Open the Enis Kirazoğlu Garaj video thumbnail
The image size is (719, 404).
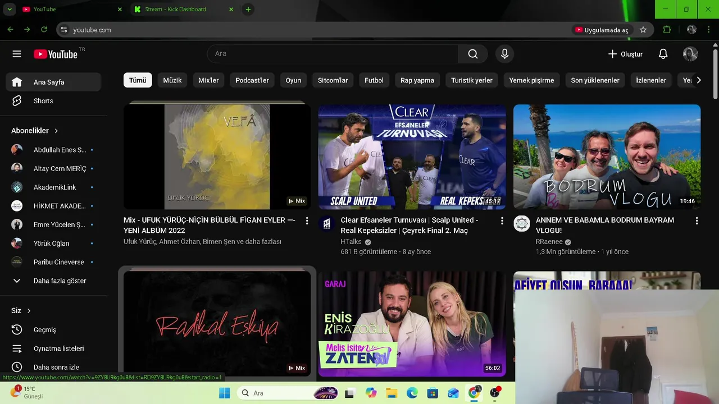point(412,324)
